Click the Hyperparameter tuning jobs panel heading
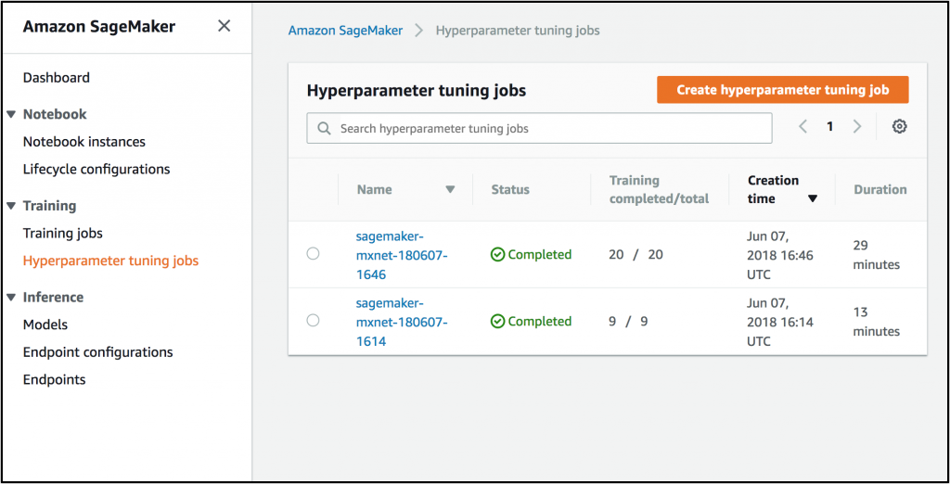The width and height of the screenshot is (950, 484). click(x=417, y=91)
